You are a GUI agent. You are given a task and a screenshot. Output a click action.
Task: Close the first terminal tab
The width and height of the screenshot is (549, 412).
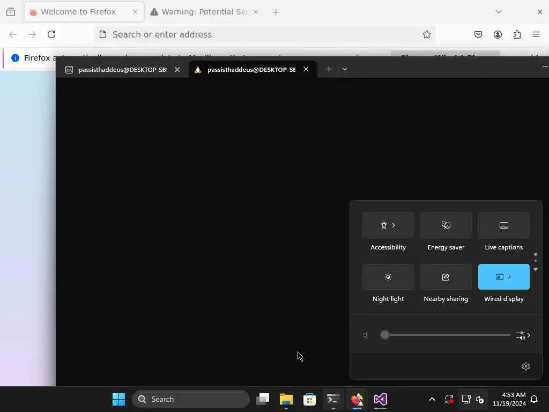(177, 70)
